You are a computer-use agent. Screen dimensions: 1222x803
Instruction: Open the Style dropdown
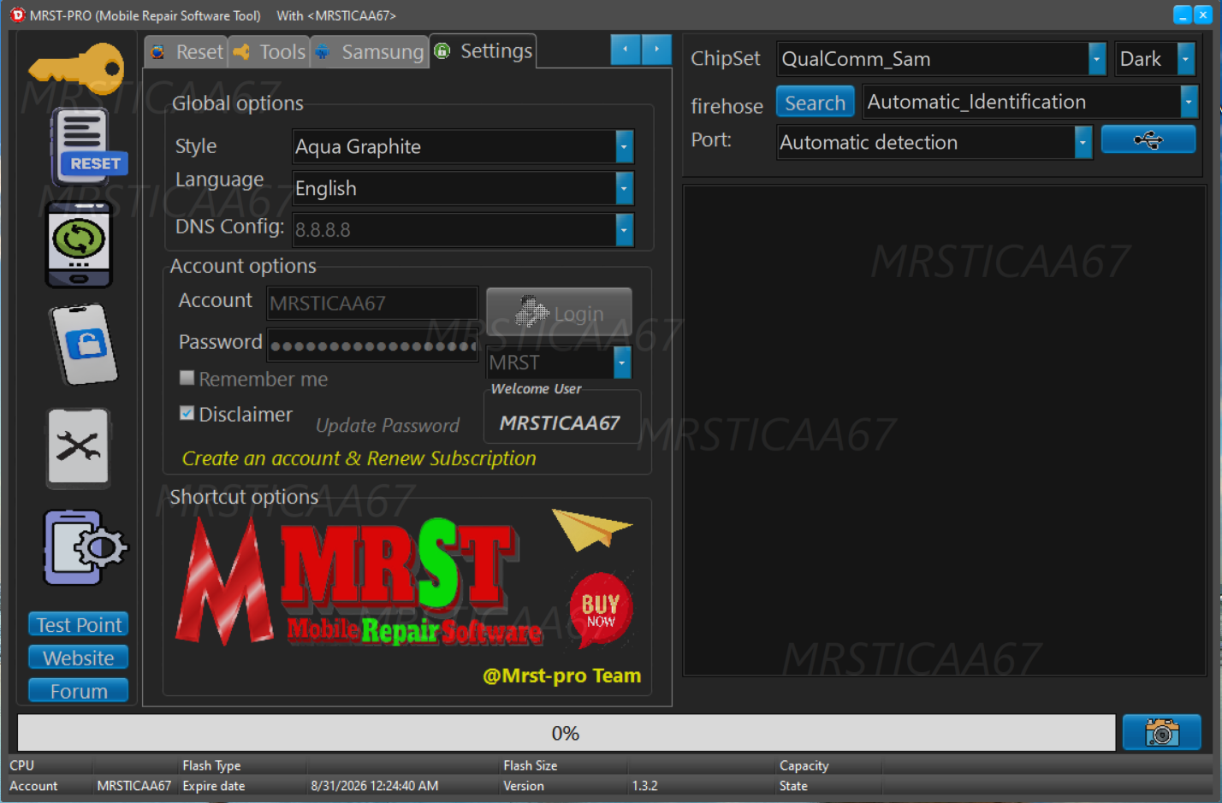pyautogui.click(x=624, y=146)
